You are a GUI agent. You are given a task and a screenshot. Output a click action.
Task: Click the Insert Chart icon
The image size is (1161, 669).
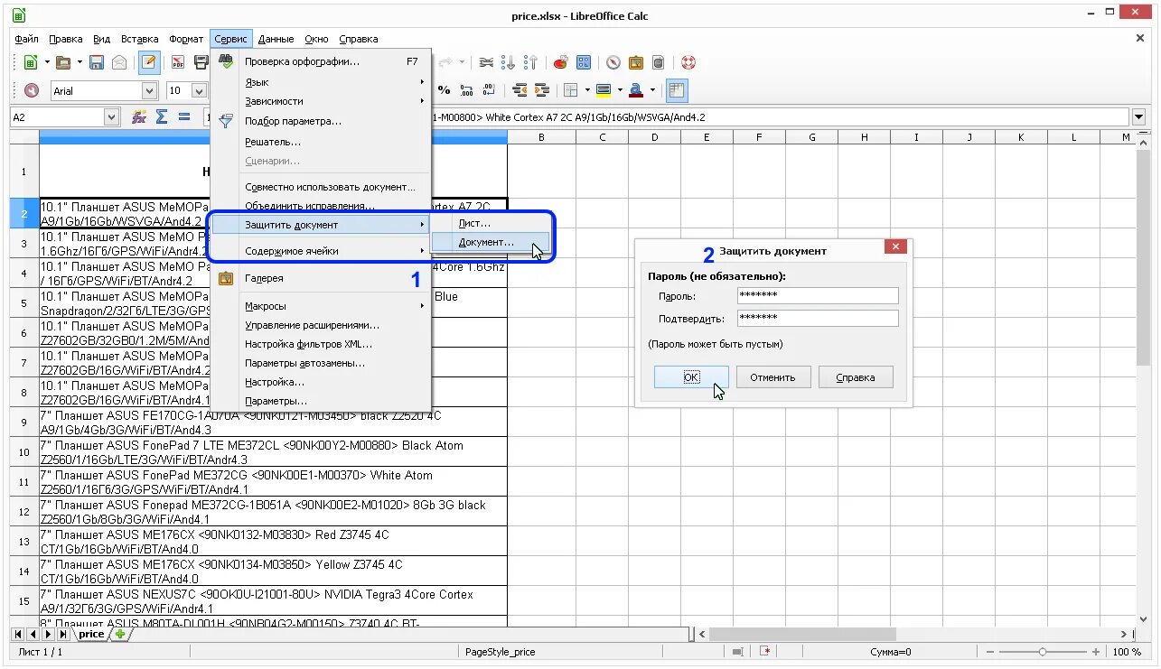[560, 62]
